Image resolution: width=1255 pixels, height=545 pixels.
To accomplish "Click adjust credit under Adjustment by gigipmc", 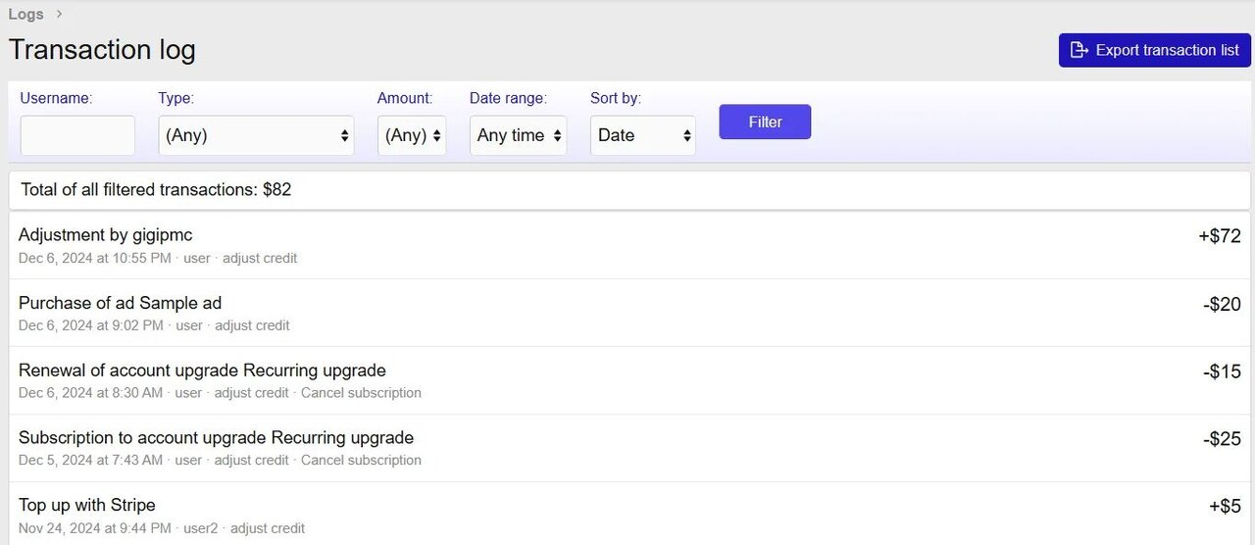I will click(260, 258).
